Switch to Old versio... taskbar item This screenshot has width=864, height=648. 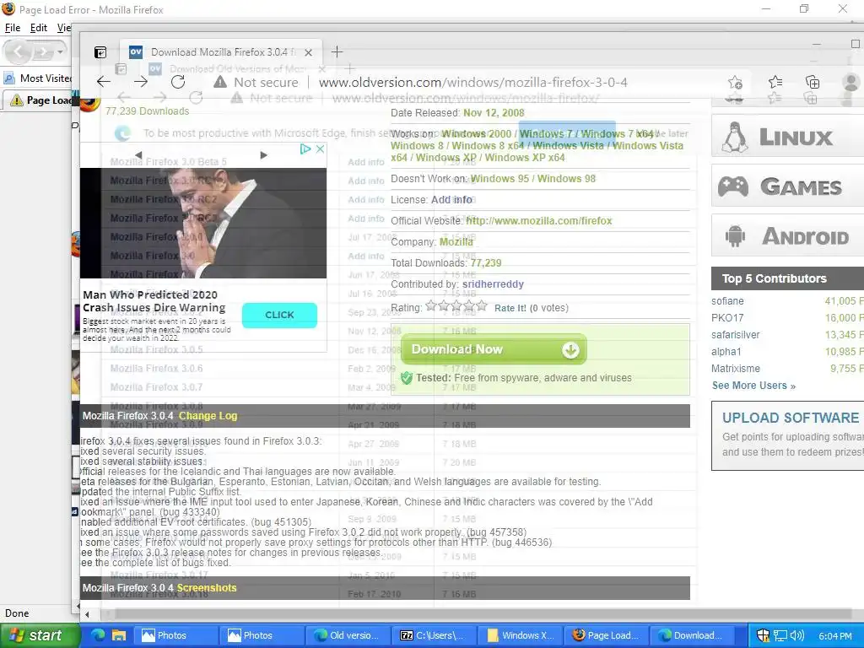pos(347,635)
